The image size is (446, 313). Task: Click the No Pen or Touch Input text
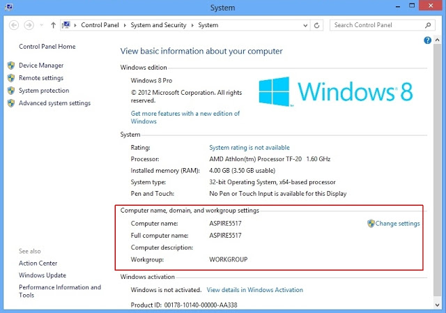278,194
